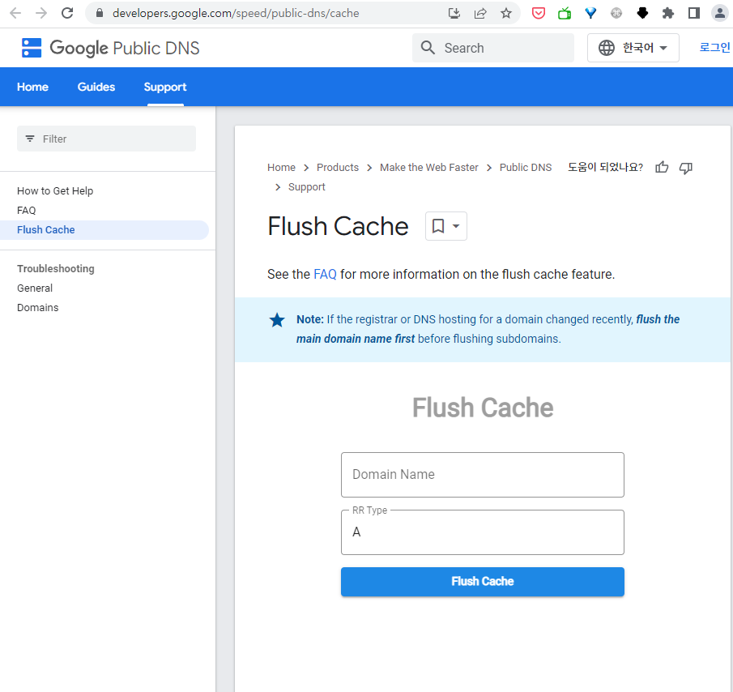Click the 로그인 sign-in link
The image size is (733, 692).
714,47
